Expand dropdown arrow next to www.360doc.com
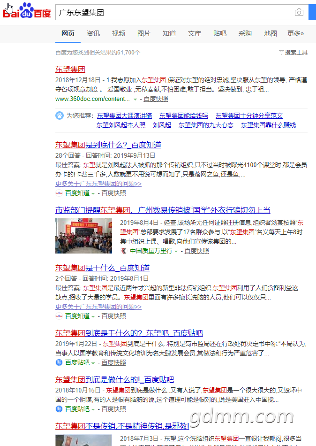Image resolution: width=316 pixels, height=446 pixels. [135, 99]
